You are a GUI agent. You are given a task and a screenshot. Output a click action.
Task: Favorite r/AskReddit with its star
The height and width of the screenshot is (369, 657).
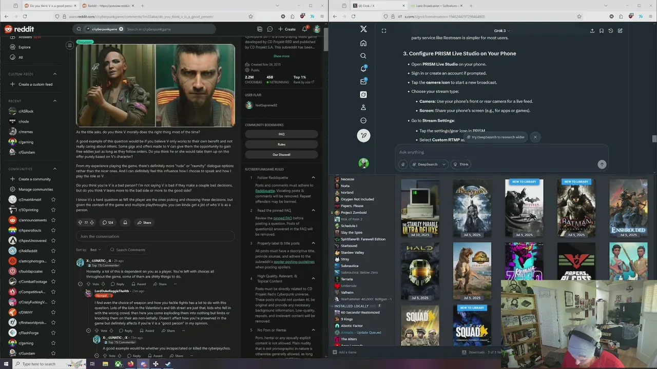click(53, 251)
